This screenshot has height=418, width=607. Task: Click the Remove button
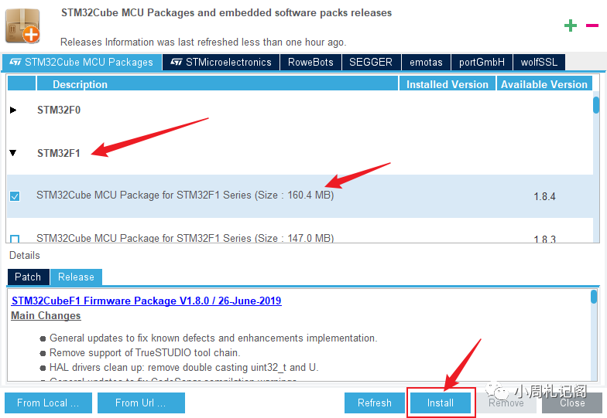[x=506, y=403]
